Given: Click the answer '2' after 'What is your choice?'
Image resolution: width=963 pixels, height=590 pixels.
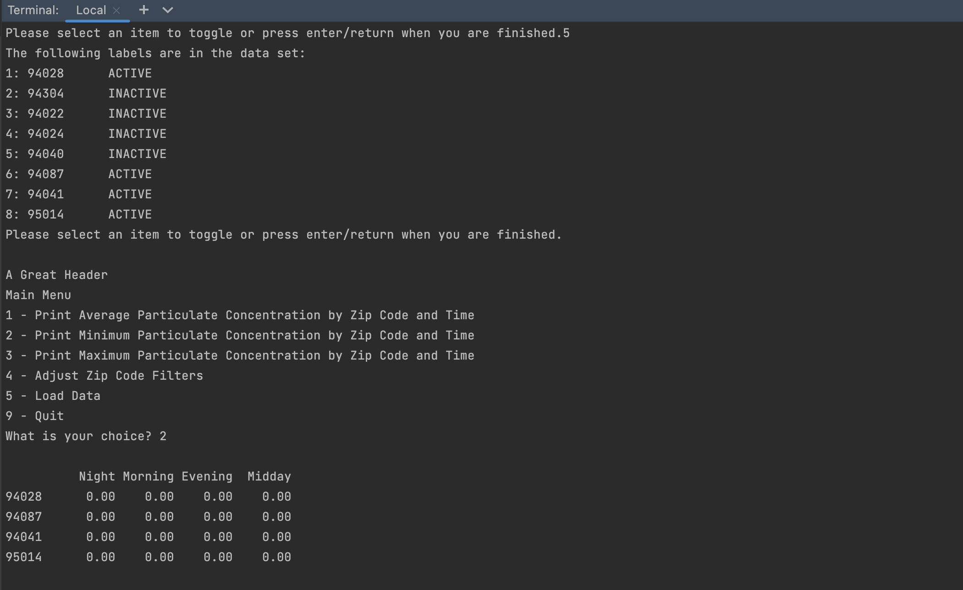Looking at the screenshot, I should click(164, 436).
